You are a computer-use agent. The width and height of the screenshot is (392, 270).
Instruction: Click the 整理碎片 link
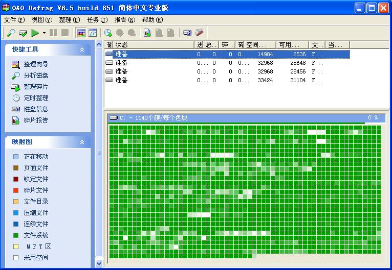click(36, 86)
